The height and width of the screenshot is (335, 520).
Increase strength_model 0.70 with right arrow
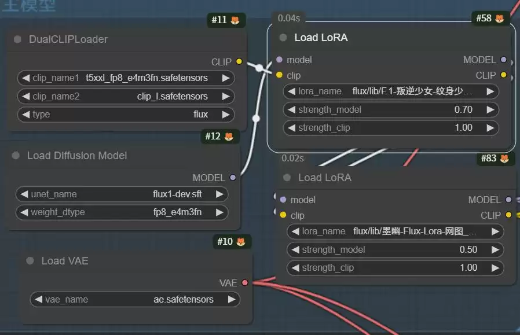490,110
